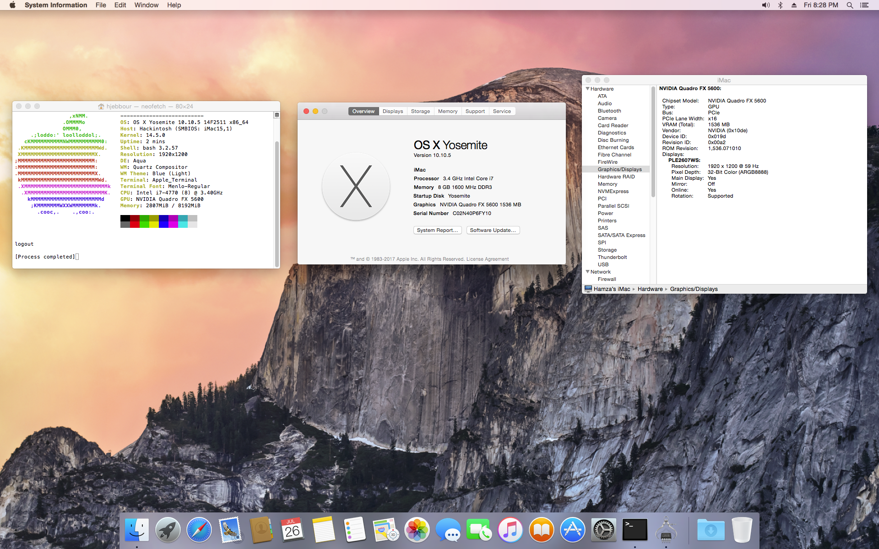
Task: Select the Overview tab
Action: coord(364,111)
